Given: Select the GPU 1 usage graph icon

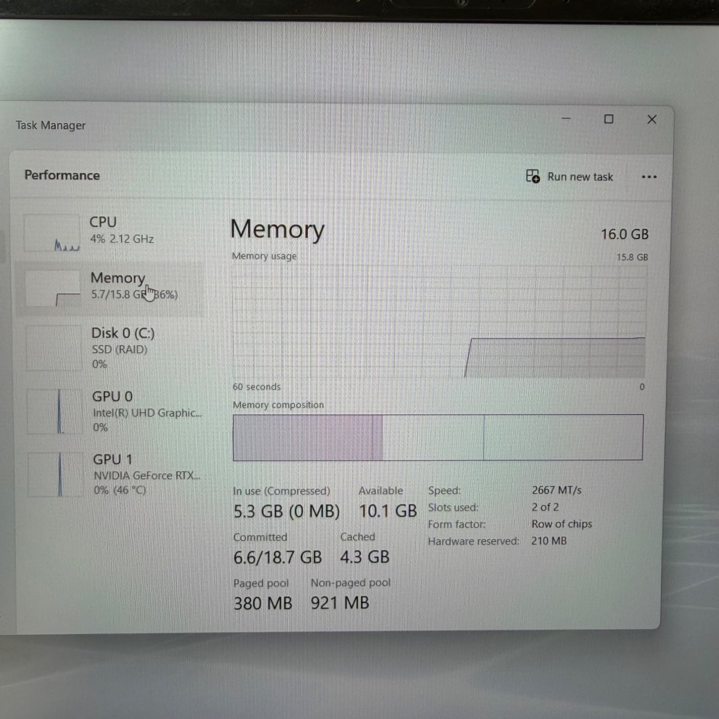Looking at the screenshot, I should (x=55, y=474).
